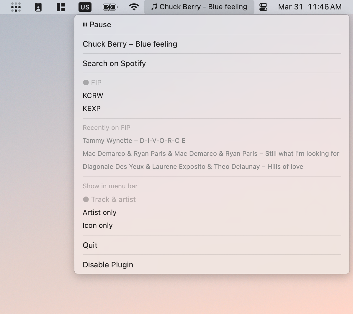Show Icon only in menu bar
Viewport: 353px width, 314px height.
(x=98, y=225)
